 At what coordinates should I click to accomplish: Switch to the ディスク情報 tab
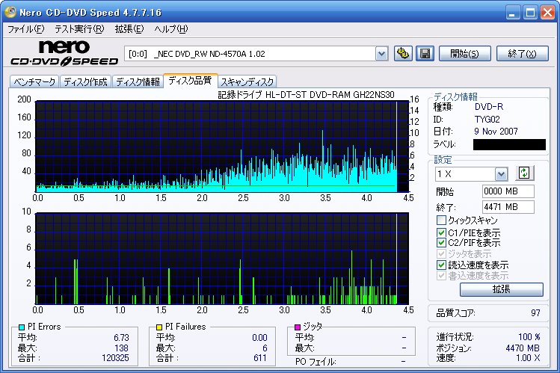[138, 82]
